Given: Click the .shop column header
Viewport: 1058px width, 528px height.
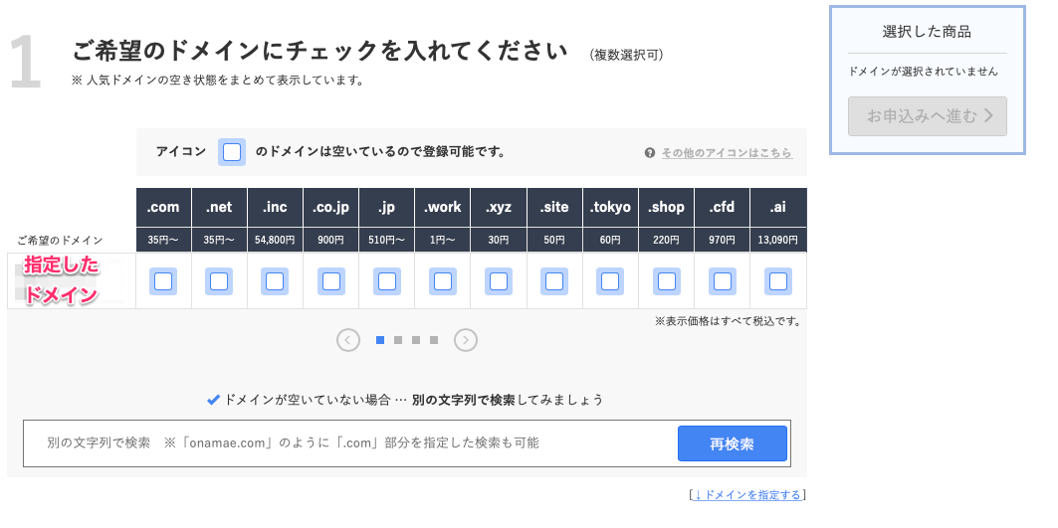Looking at the screenshot, I should [x=667, y=207].
